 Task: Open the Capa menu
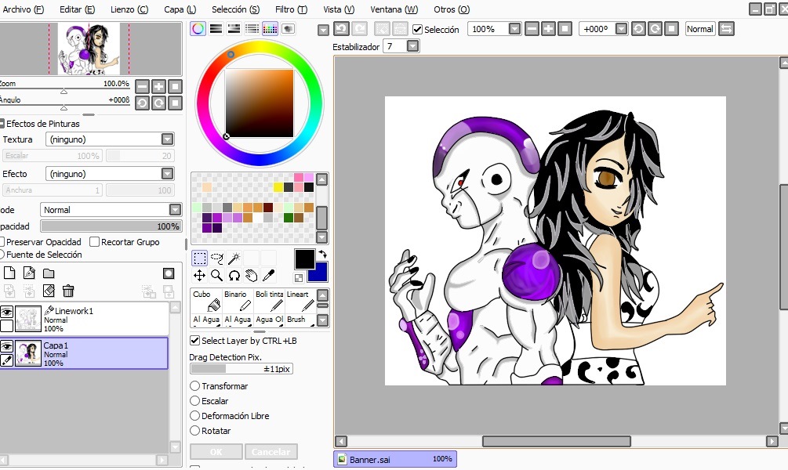click(x=180, y=9)
